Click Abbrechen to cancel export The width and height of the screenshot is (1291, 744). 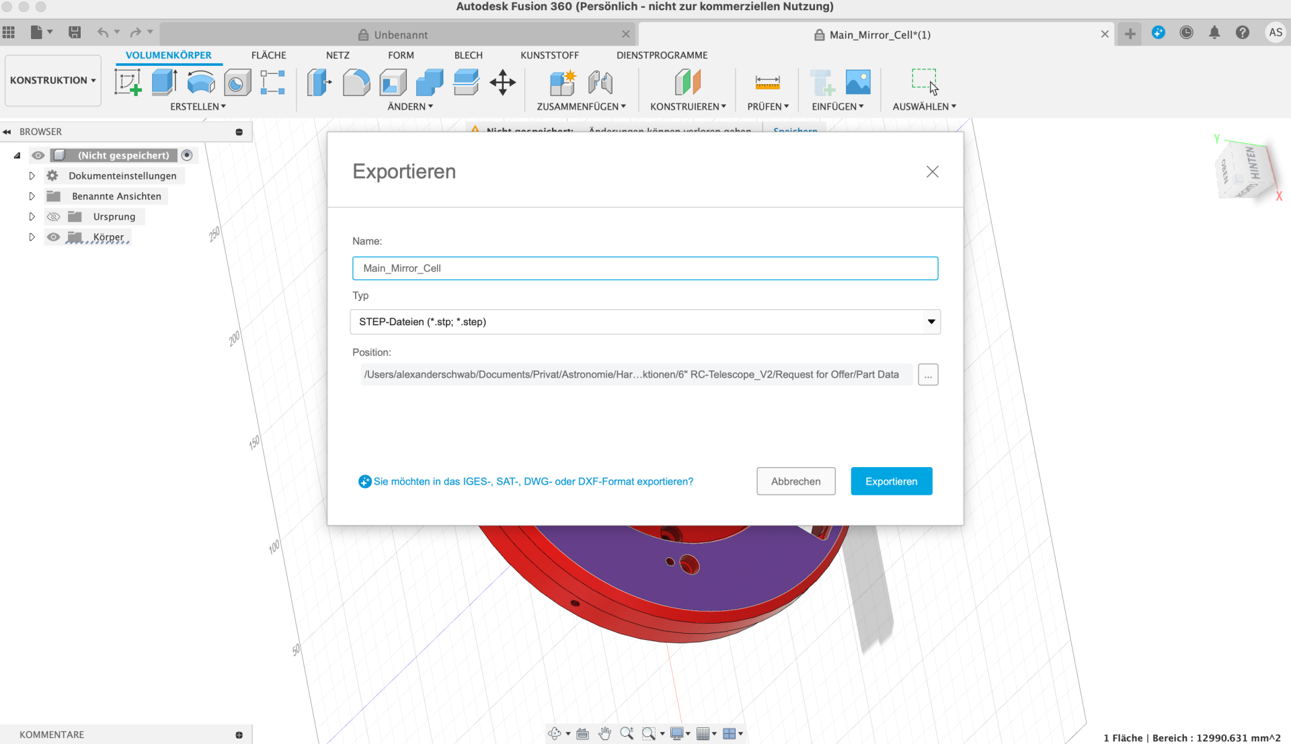click(795, 481)
